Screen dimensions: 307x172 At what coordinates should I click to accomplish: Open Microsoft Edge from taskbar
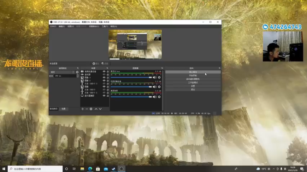90,169
